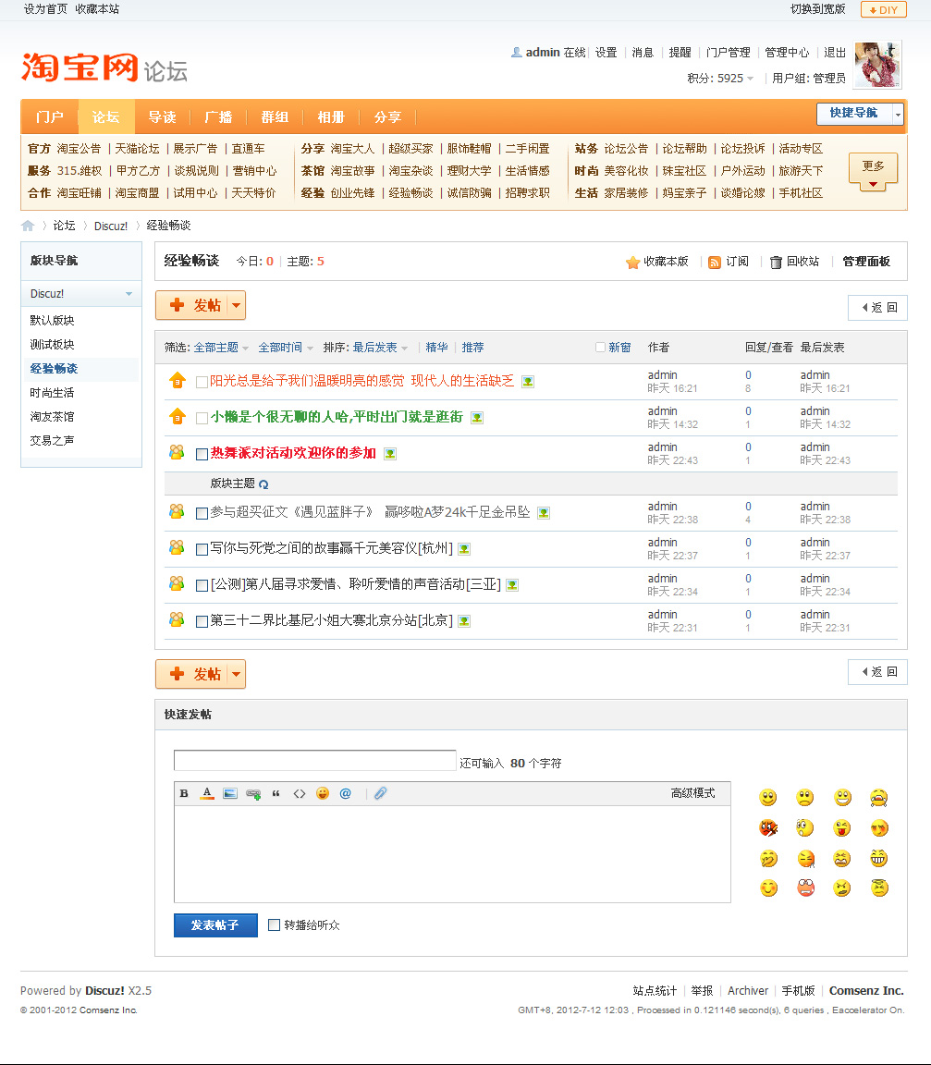Open the arrow beside the top 发帖 button
This screenshot has height=1065, width=931.
pos(237,306)
